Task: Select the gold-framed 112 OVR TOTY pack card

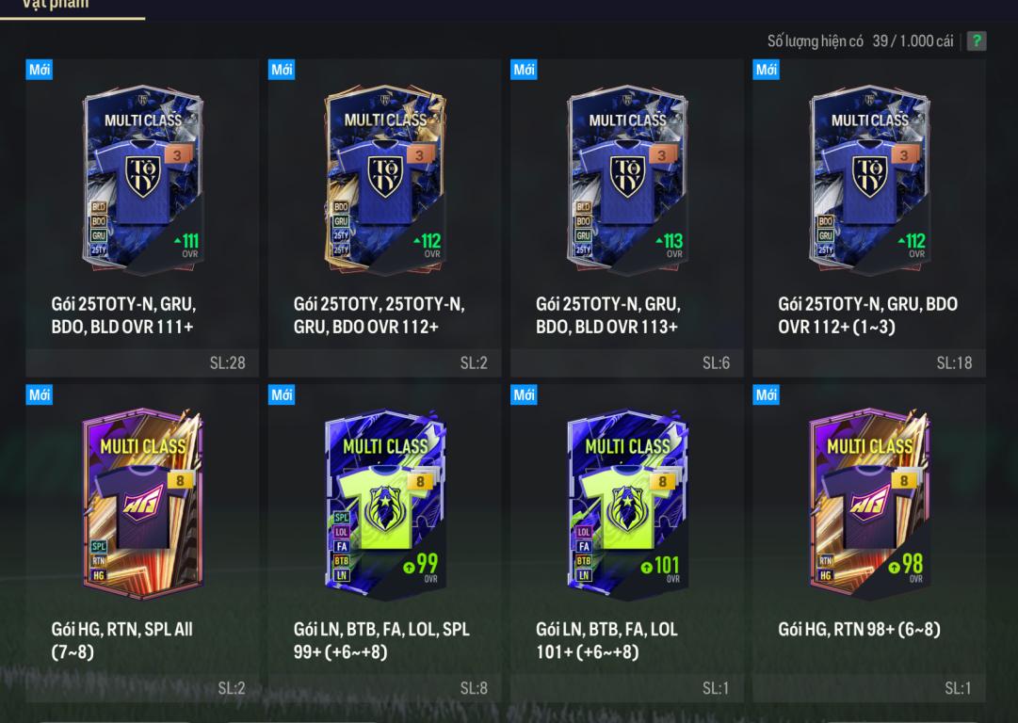Action: point(386,179)
